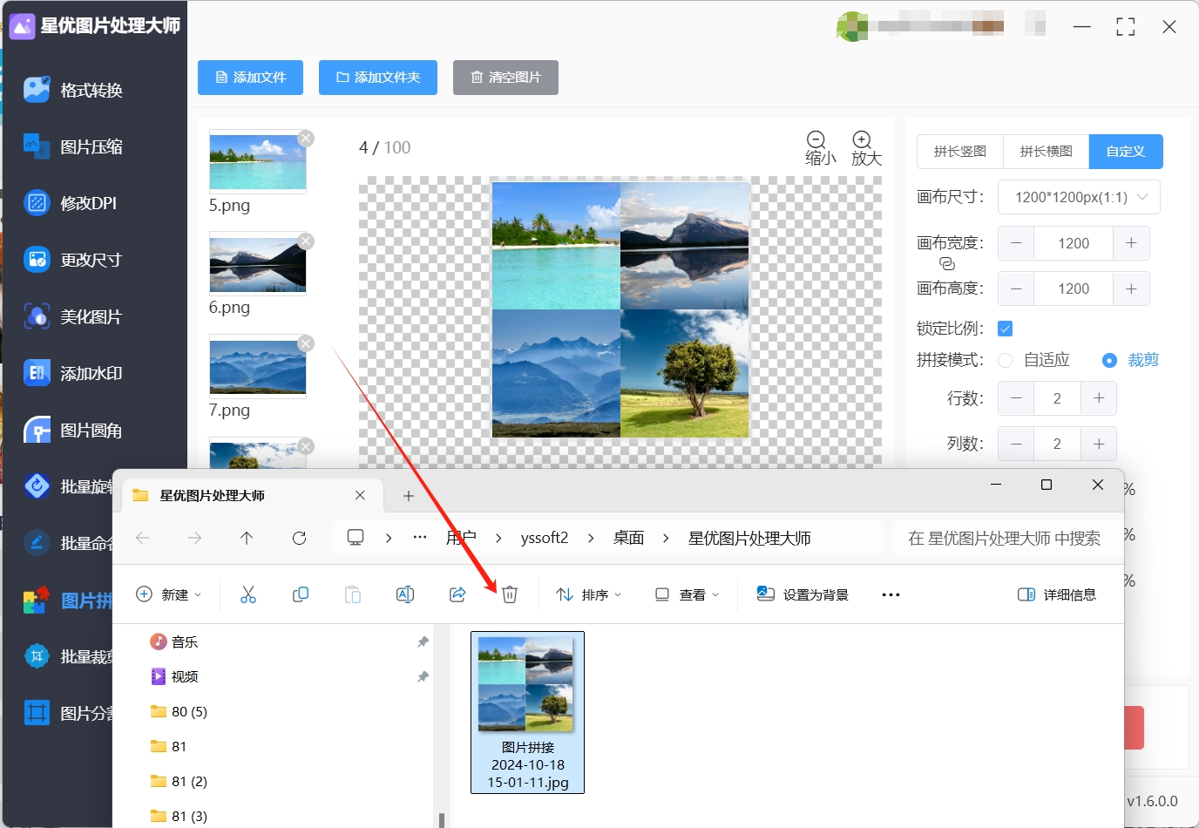
Task: Expand breadcrumb chevron after 用户
Action: (x=498, y=538)
